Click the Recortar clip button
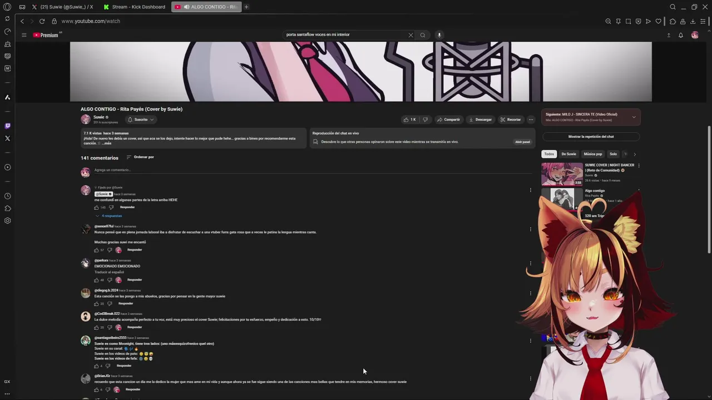The width and height of the screenshot is (712, 400). pos(511,119)
